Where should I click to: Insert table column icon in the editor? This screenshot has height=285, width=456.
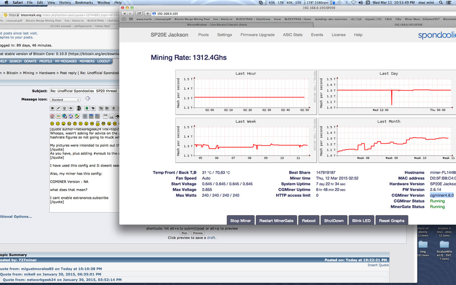(x=98, y=116)
